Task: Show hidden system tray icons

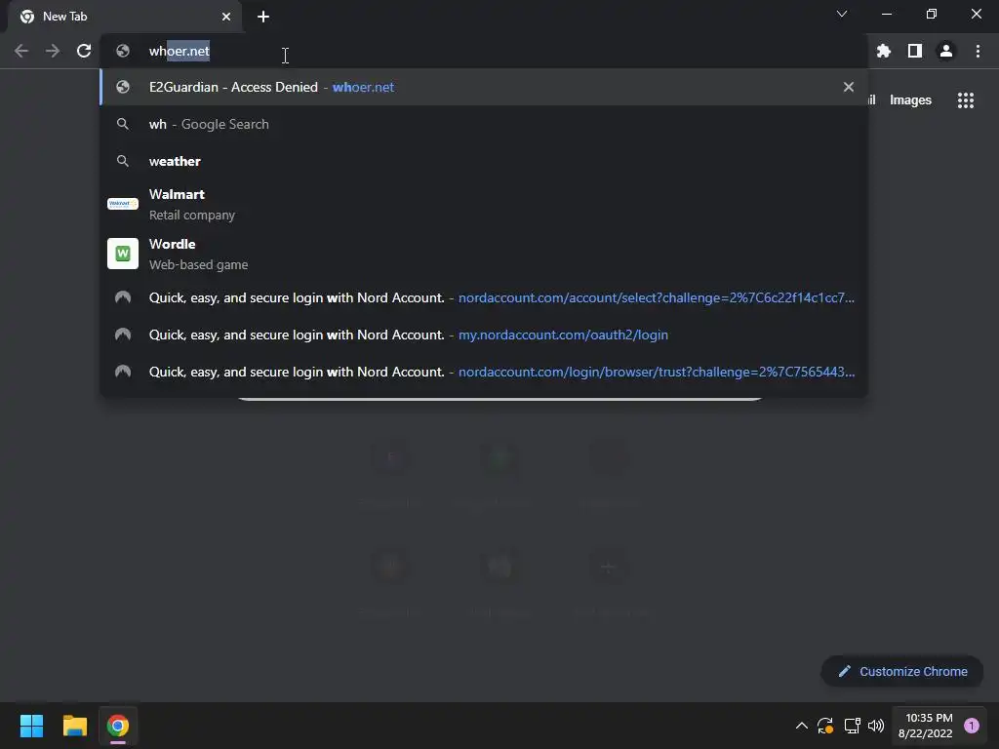Action: [x=802, y=726]
